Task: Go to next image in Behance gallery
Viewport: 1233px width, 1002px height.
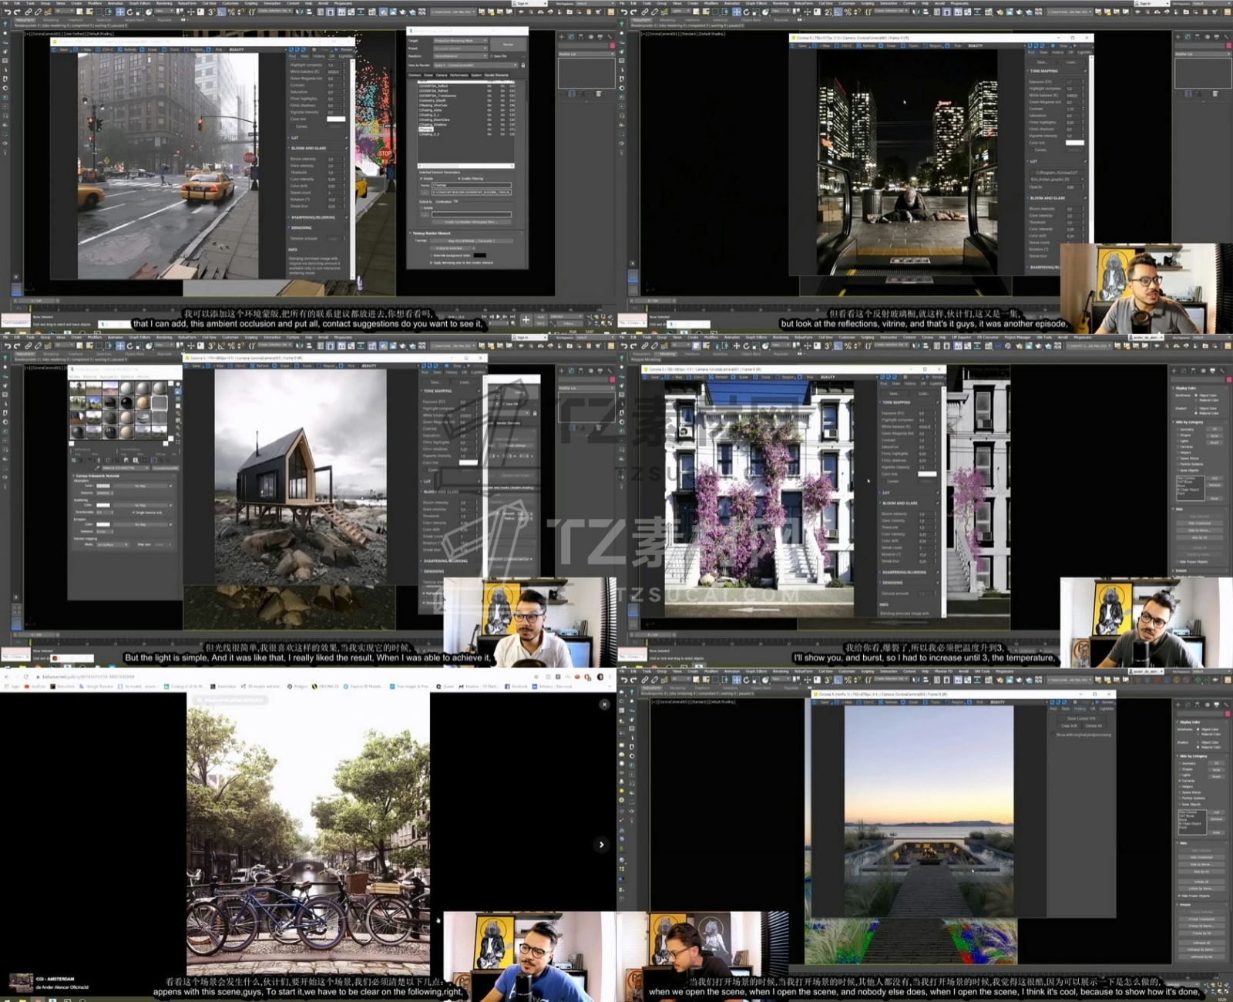Action: coord(602,845)
